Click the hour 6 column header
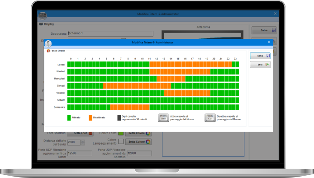 pos(114,59)
